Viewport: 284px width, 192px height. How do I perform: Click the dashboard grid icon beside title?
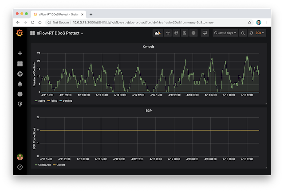click(x=32, y=33)
